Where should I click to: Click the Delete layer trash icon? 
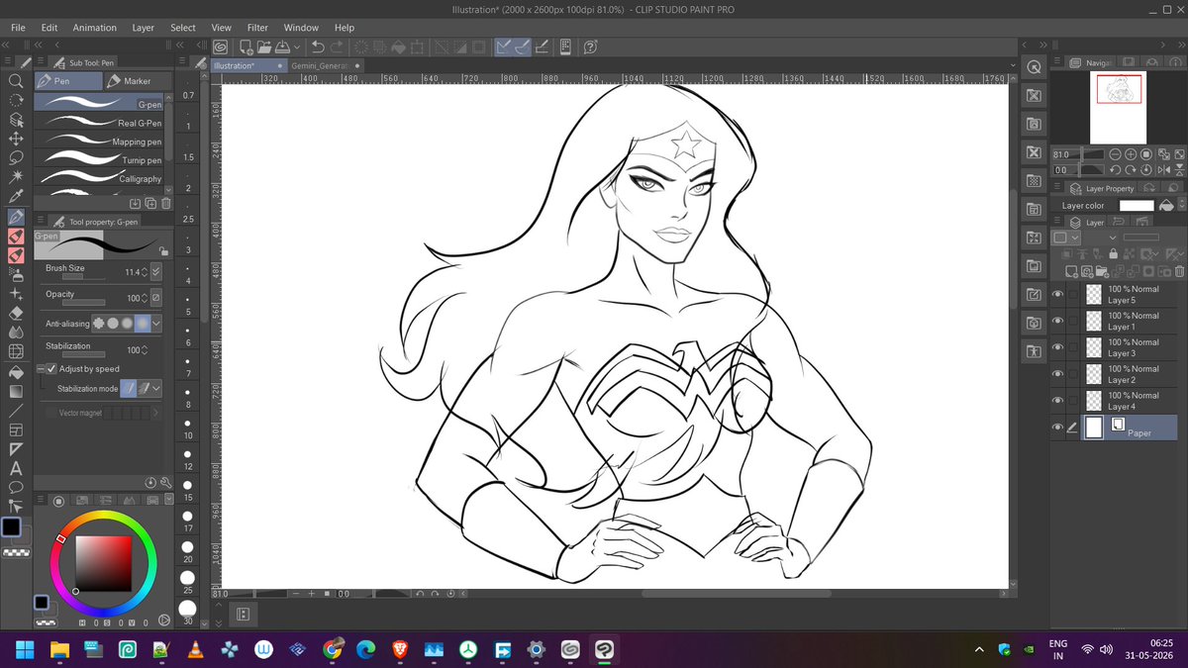pos(1178,271)
